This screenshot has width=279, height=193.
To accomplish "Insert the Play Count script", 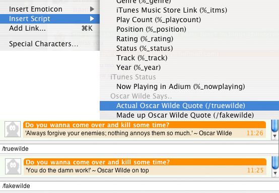I will tap(189, 20).
